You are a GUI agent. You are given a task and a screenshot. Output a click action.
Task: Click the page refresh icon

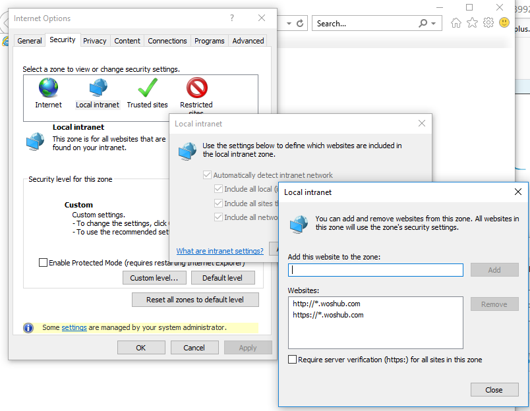tap(301, 23)
